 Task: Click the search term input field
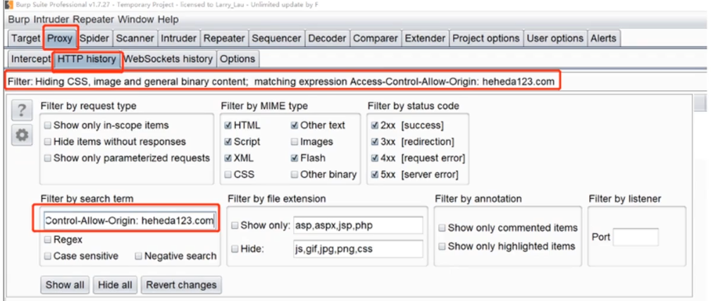[x=129, y=220]
